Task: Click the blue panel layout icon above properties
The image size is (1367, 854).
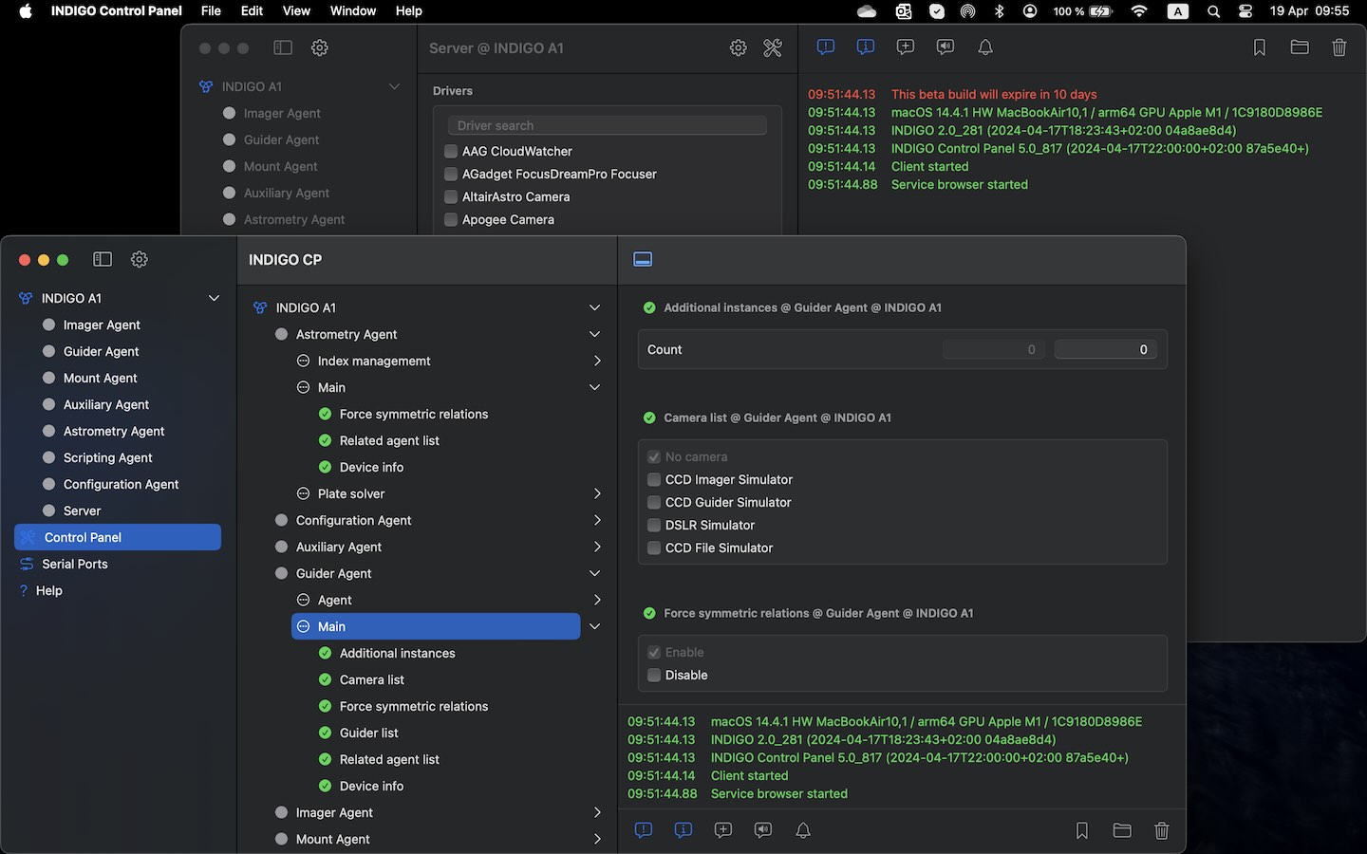Action: (x=643, y=259)
